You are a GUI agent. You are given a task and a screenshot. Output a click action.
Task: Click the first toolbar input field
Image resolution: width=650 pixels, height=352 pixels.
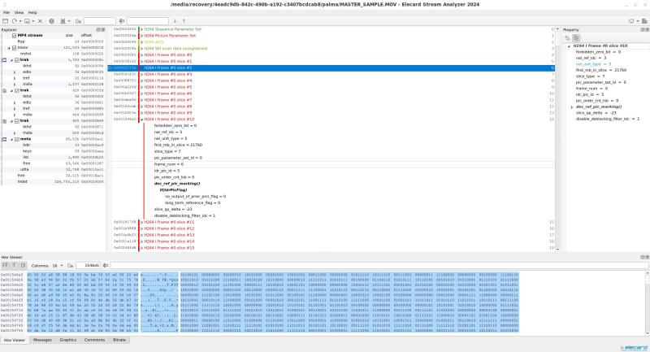tap(99, 21)
